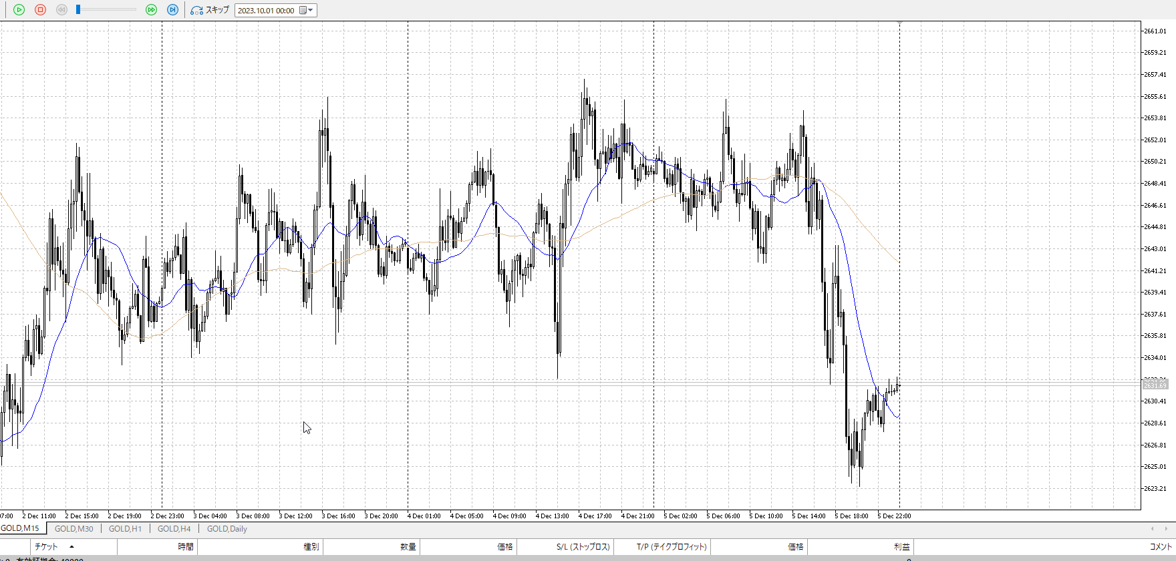Select the GOLD,M15 chart tab
Screen dimensions: 1176x561
[20, 529]
